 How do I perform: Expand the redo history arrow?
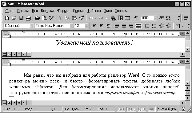(106, 18)
